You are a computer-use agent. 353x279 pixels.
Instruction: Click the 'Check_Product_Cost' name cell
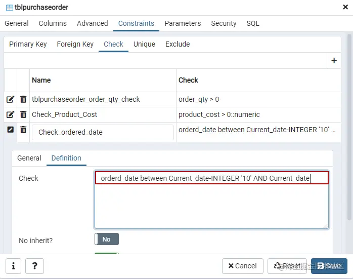coord(103,114)
